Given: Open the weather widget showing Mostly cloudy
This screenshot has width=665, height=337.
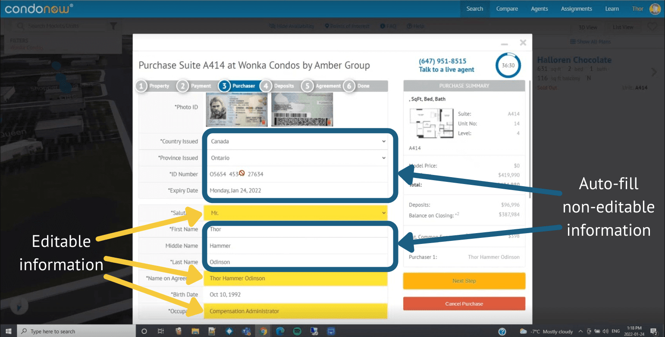Looking at the screenshot, I should pos(546,331).
